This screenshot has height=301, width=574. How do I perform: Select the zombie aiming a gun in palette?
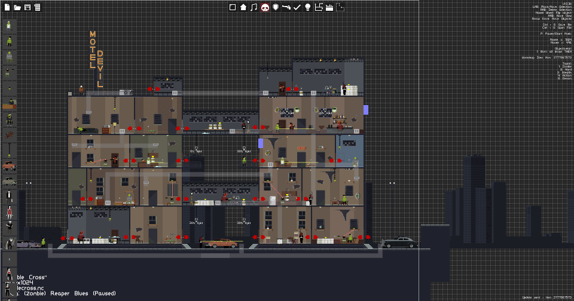click(9, 73)
